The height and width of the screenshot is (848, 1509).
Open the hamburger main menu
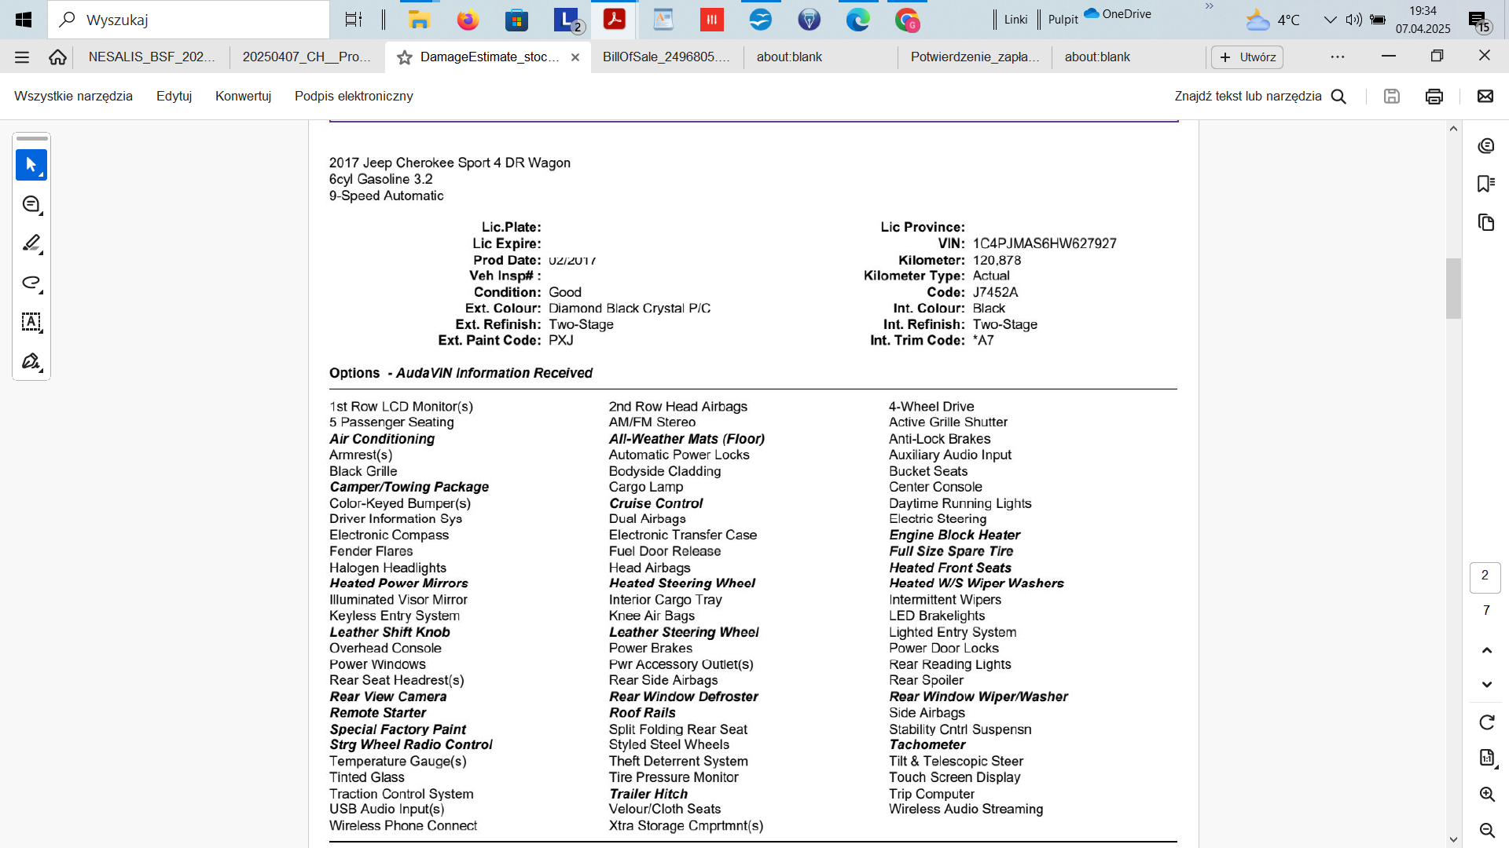coord(22,57)
